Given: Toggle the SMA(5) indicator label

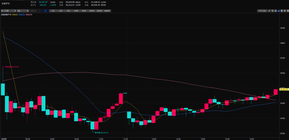Looking at the screenshot, I should [x=15, y=14].
